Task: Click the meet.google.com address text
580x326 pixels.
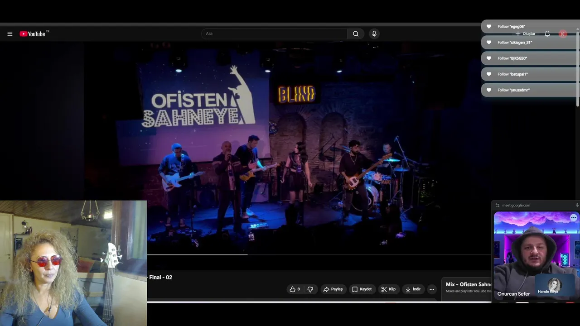Action: pos(516,205)
